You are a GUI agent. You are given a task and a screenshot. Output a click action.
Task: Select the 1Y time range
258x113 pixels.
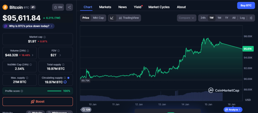pyautogui.click(x=227, y=18)
